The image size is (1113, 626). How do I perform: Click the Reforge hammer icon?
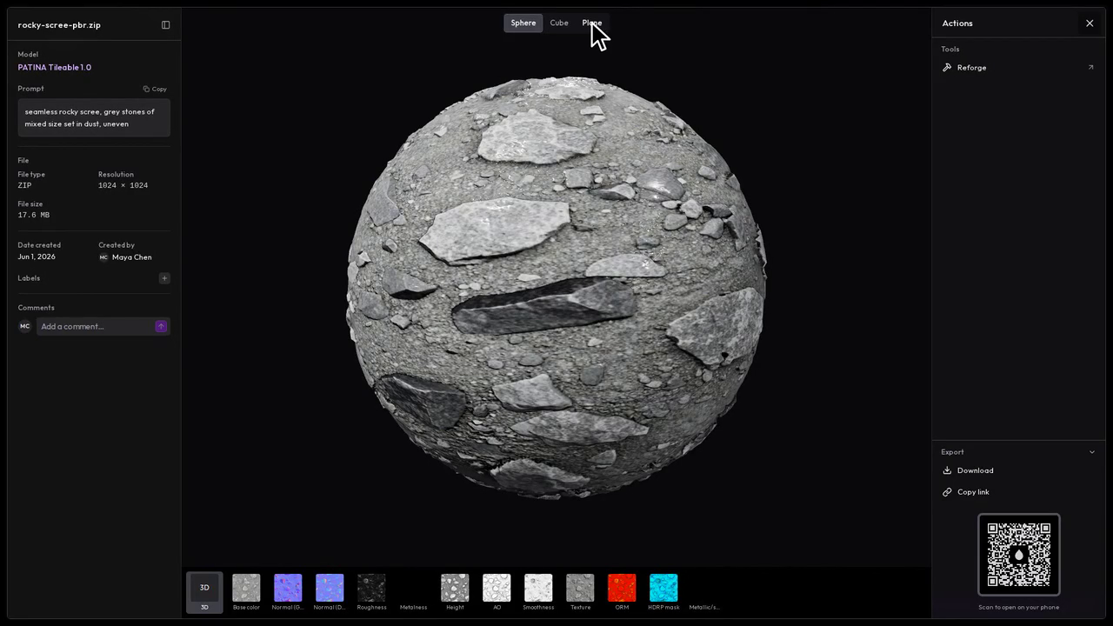tap(947, 67)
